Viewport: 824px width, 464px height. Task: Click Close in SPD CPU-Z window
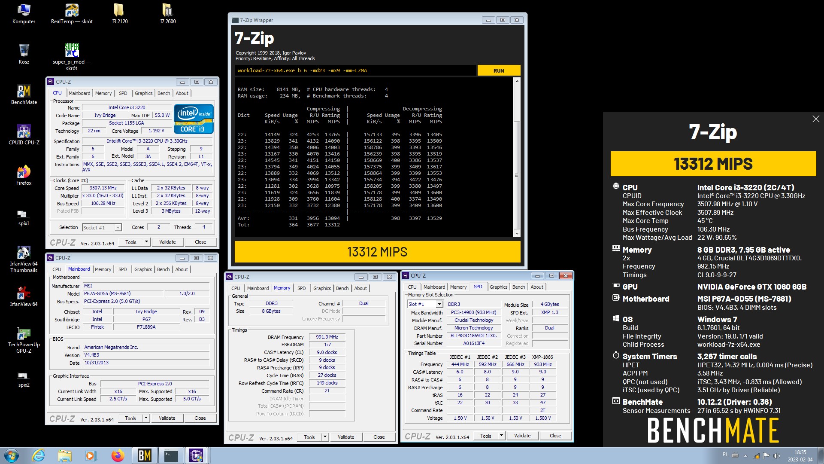click(555, 436)
